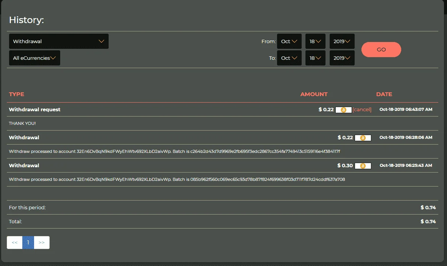Expand the To year 2019 dropdown
The image size is (447, 266).
342,58
